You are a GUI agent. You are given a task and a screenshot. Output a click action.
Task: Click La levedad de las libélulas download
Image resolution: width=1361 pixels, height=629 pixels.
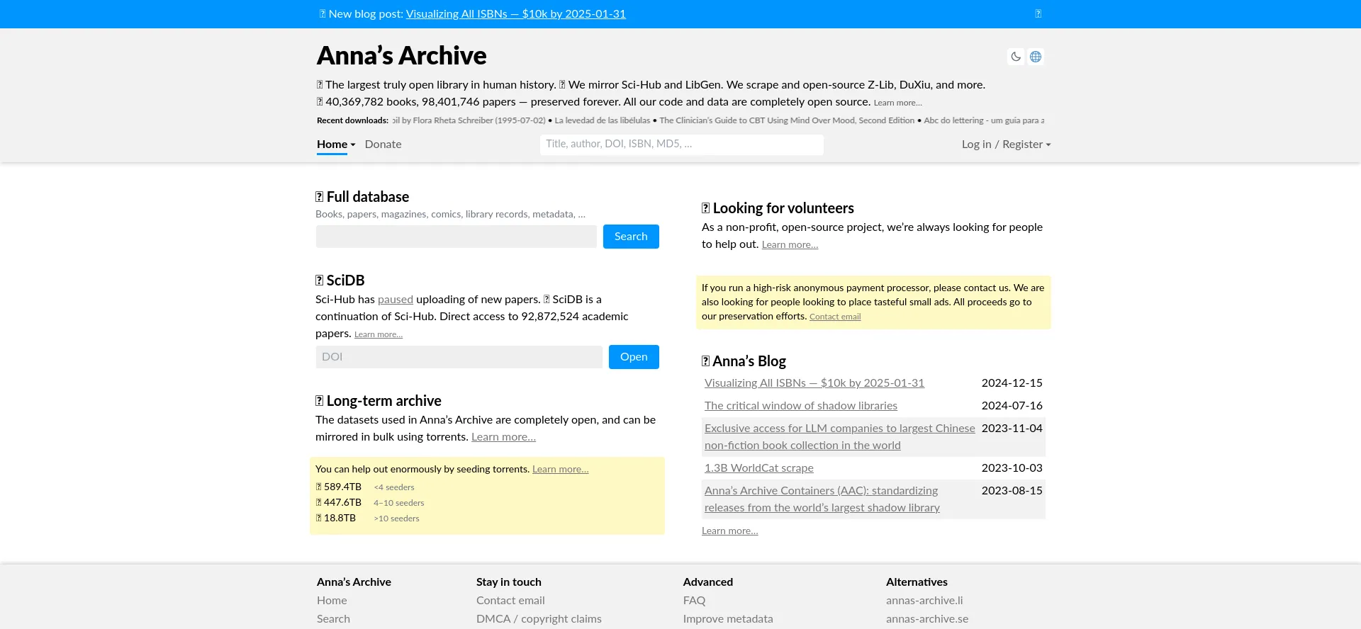click(x=602, y=120)
